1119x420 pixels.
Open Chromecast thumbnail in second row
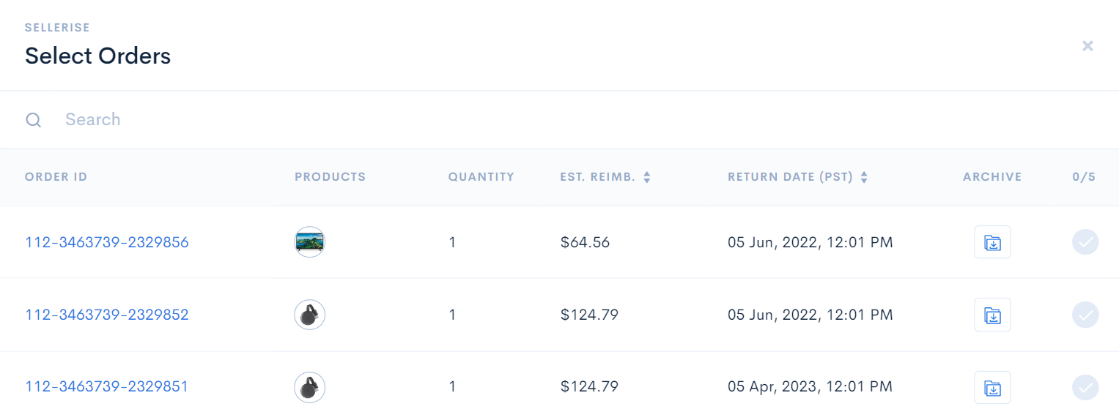pyautogui.click(x=309, y=315)
